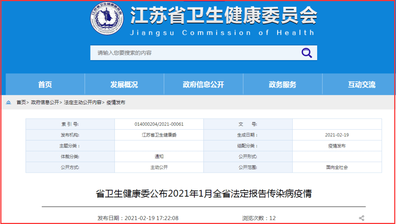Open the 首页 navigation tab
This screenshot has width=396, height=224.
tap(45, 85)
